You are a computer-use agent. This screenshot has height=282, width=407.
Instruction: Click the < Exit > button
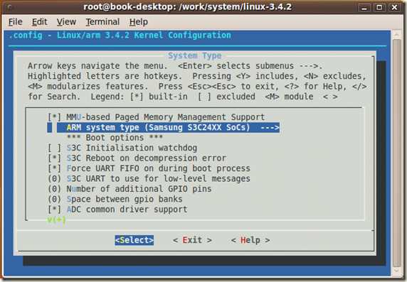point(192,240)
